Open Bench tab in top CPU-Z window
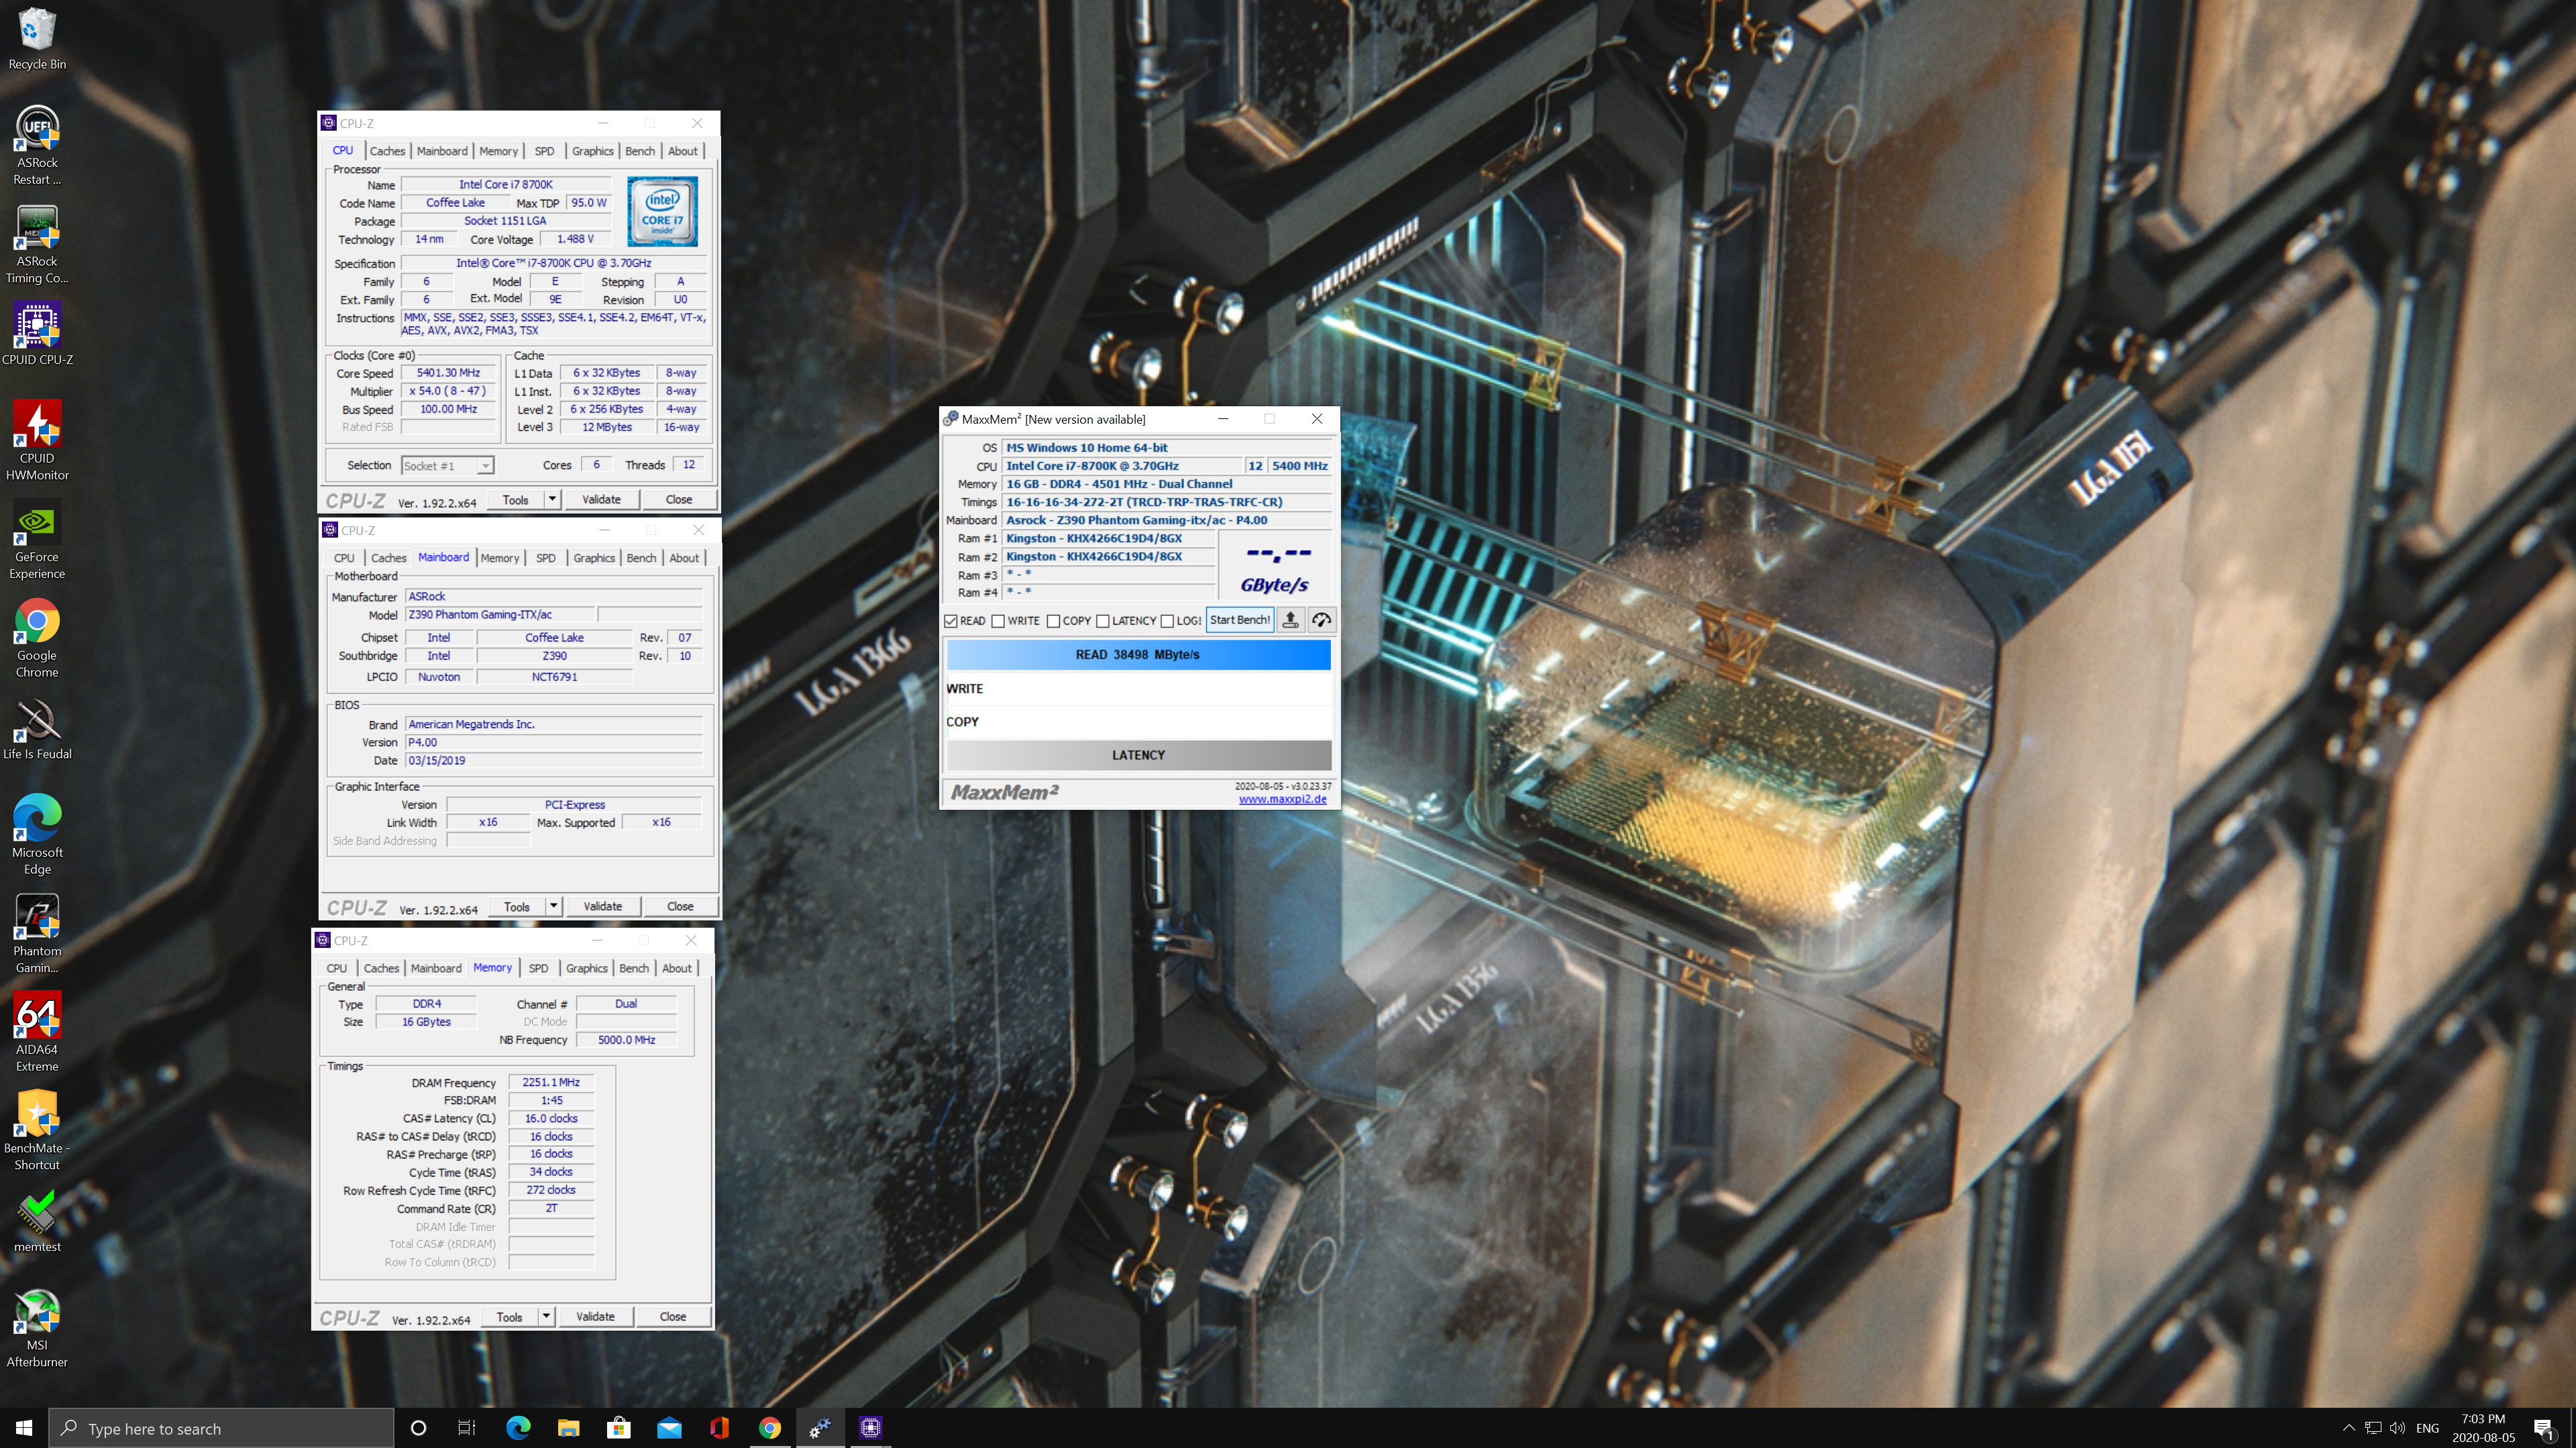 pos(640,151)
